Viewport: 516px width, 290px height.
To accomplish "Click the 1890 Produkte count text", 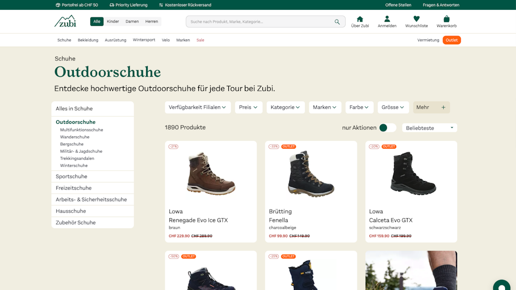I will (185, 127).
